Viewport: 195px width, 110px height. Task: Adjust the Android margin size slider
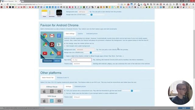point(91,53)
